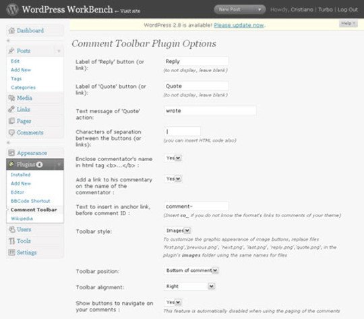Click the Settings icon in sidebar
This screenshot has height=319, width=364.
(x=11, y=252)
